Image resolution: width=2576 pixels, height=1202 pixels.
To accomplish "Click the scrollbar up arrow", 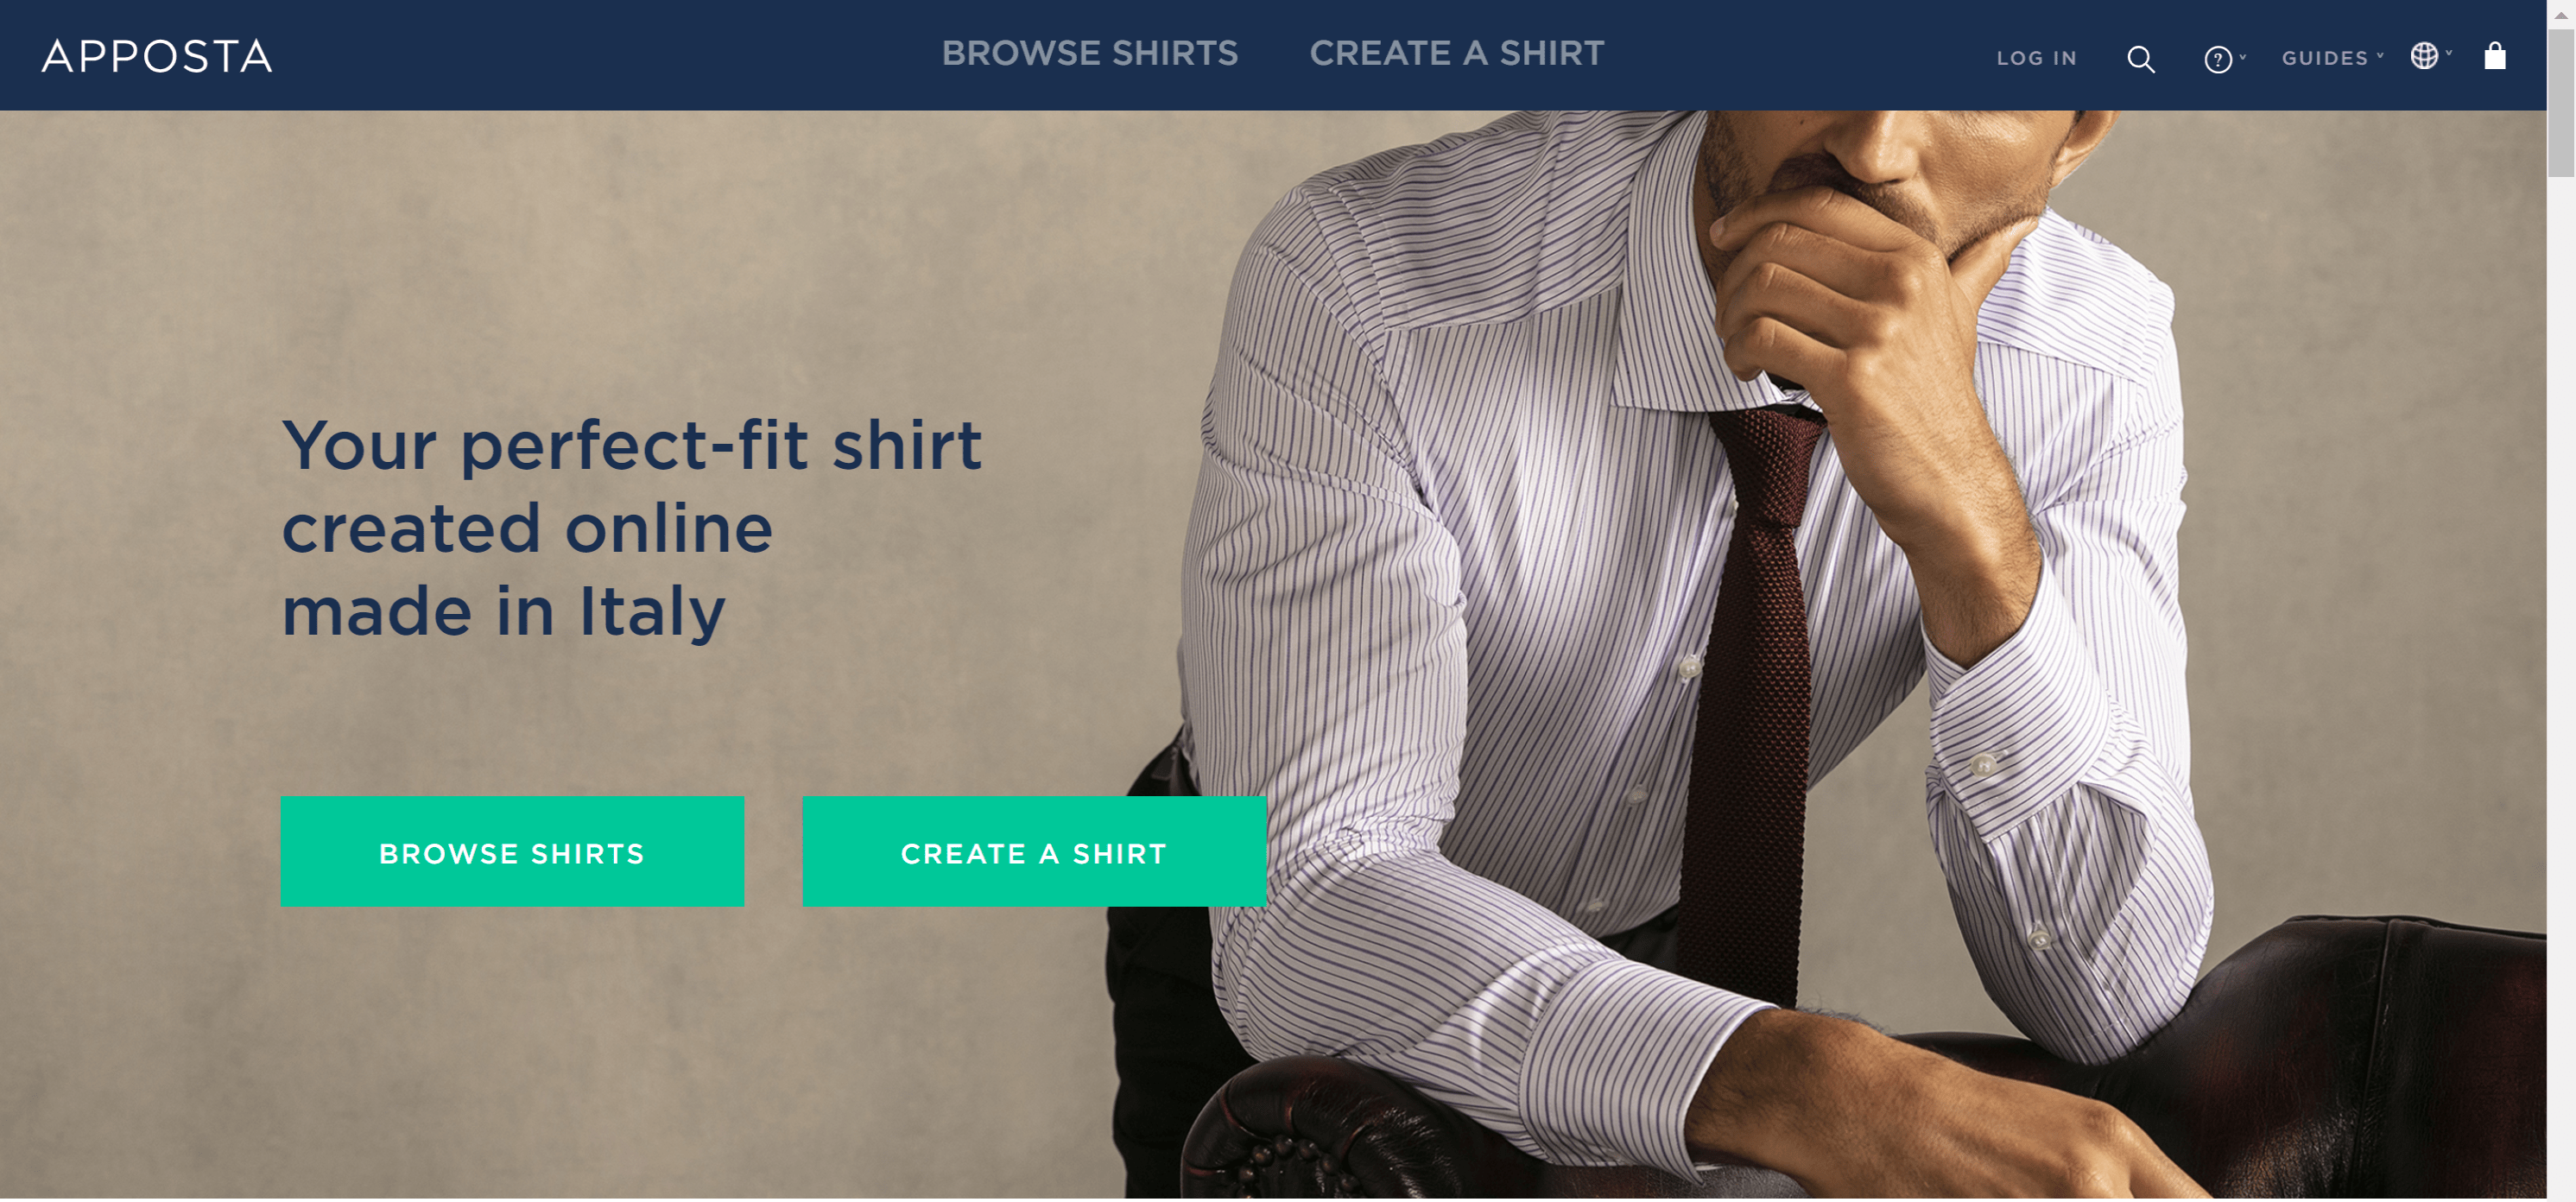I will [2561, 14].
